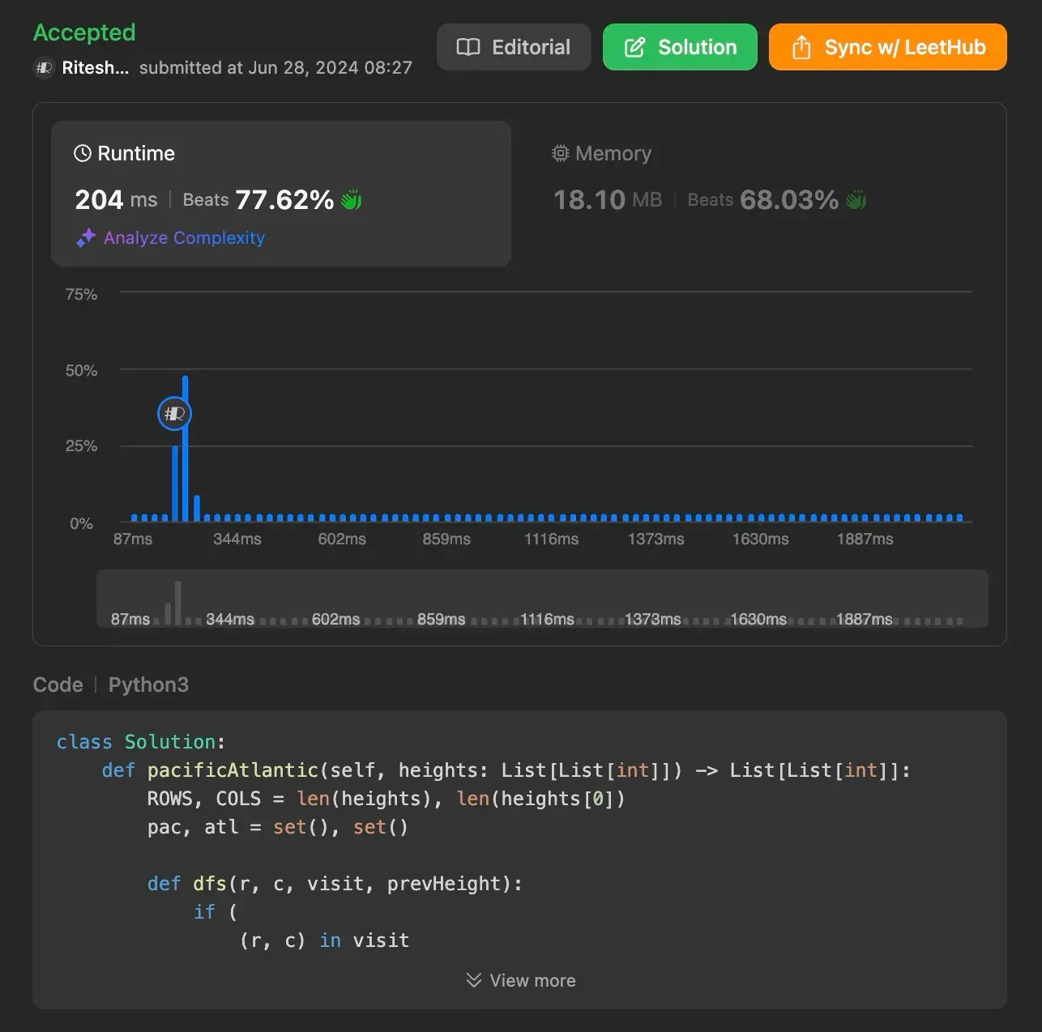Click the tallest blue histogram bar
The image size is (1042, 1032).
click(186, 448)
